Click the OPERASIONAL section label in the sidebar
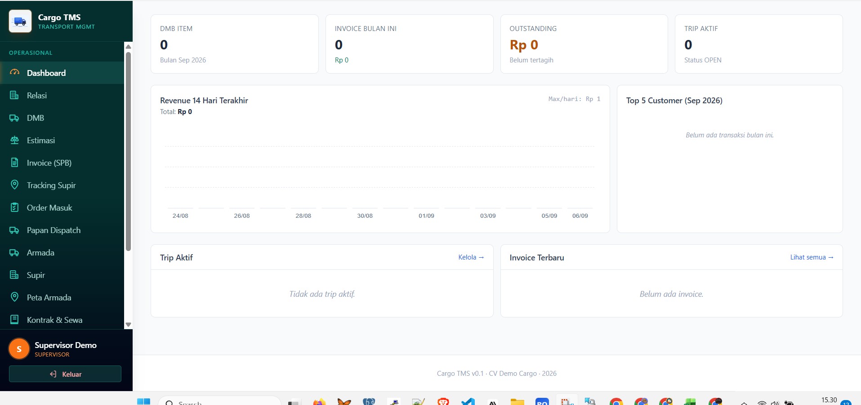 click(x=31, y=53)
